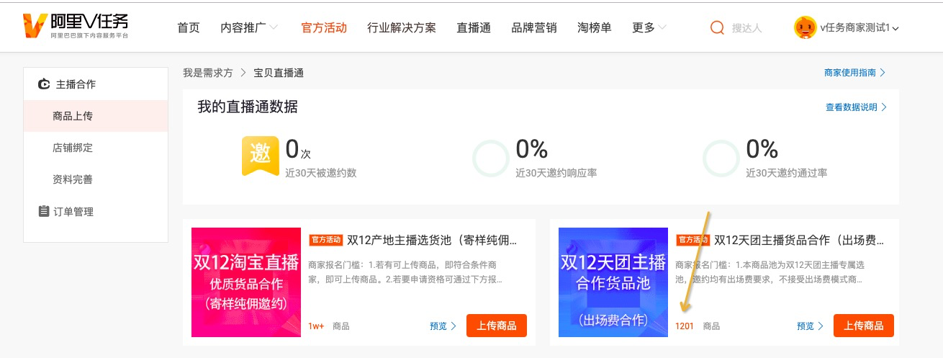The height and width of the screenshot is (358, 943).
Task: Open the 查看数据说明 link
Action: pos(856,107)
